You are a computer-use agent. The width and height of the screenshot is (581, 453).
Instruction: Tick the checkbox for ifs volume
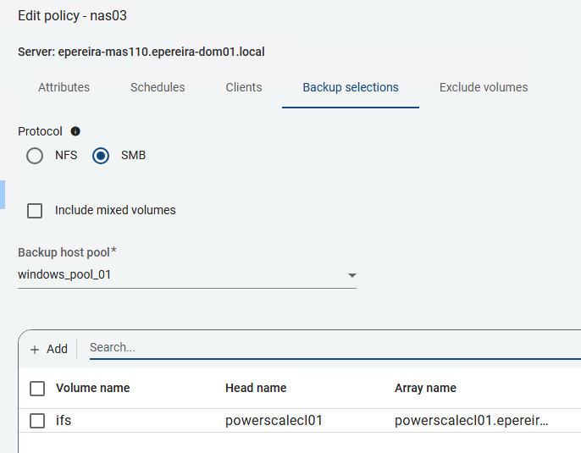[37, 420]
